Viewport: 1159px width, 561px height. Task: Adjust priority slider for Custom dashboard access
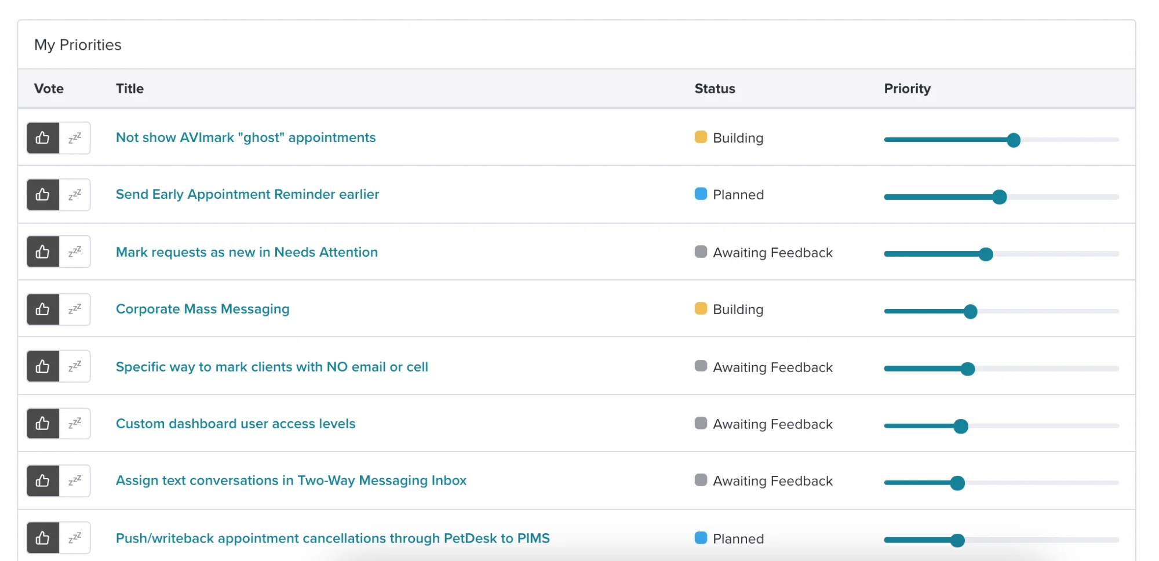(x=961, y=426)
